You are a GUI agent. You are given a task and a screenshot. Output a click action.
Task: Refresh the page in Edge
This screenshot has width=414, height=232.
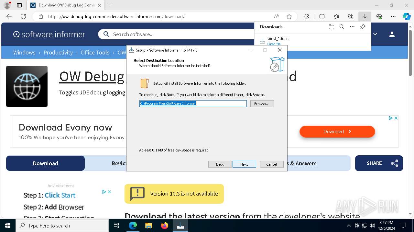pyautogui.click(x=23, y=16)
